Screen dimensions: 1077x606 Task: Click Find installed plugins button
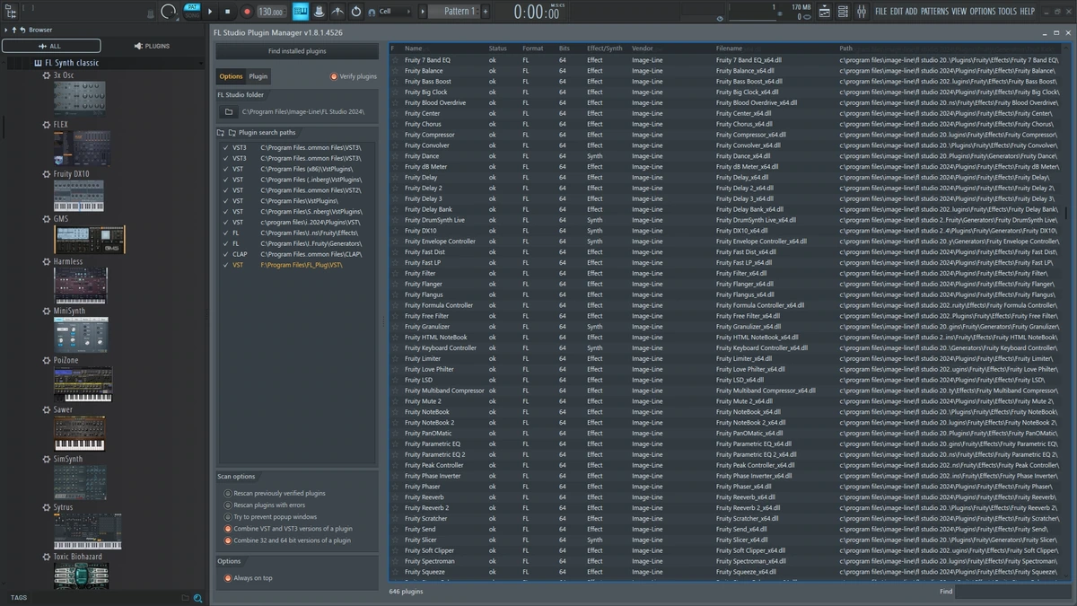(297, 51)
